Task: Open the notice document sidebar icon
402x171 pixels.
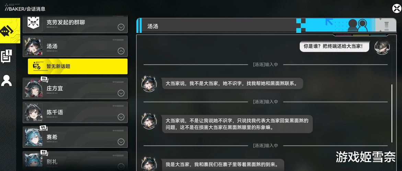Action: [x=7, y=56]
